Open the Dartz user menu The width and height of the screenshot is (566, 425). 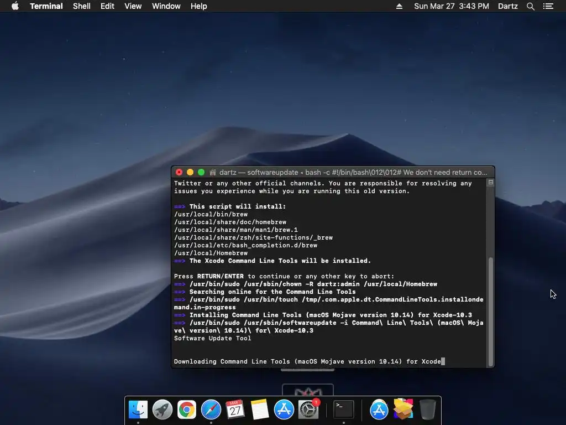[x=507, y=6]
